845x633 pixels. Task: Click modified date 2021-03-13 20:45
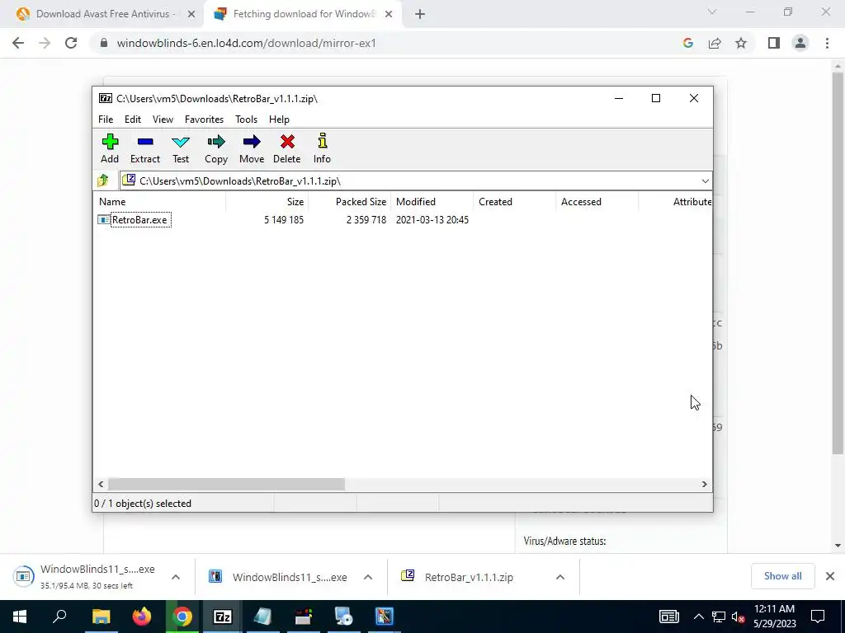[x=432, y=219]
